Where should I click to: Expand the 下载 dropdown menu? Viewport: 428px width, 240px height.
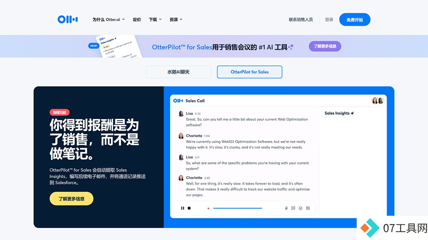pos(155,19)
